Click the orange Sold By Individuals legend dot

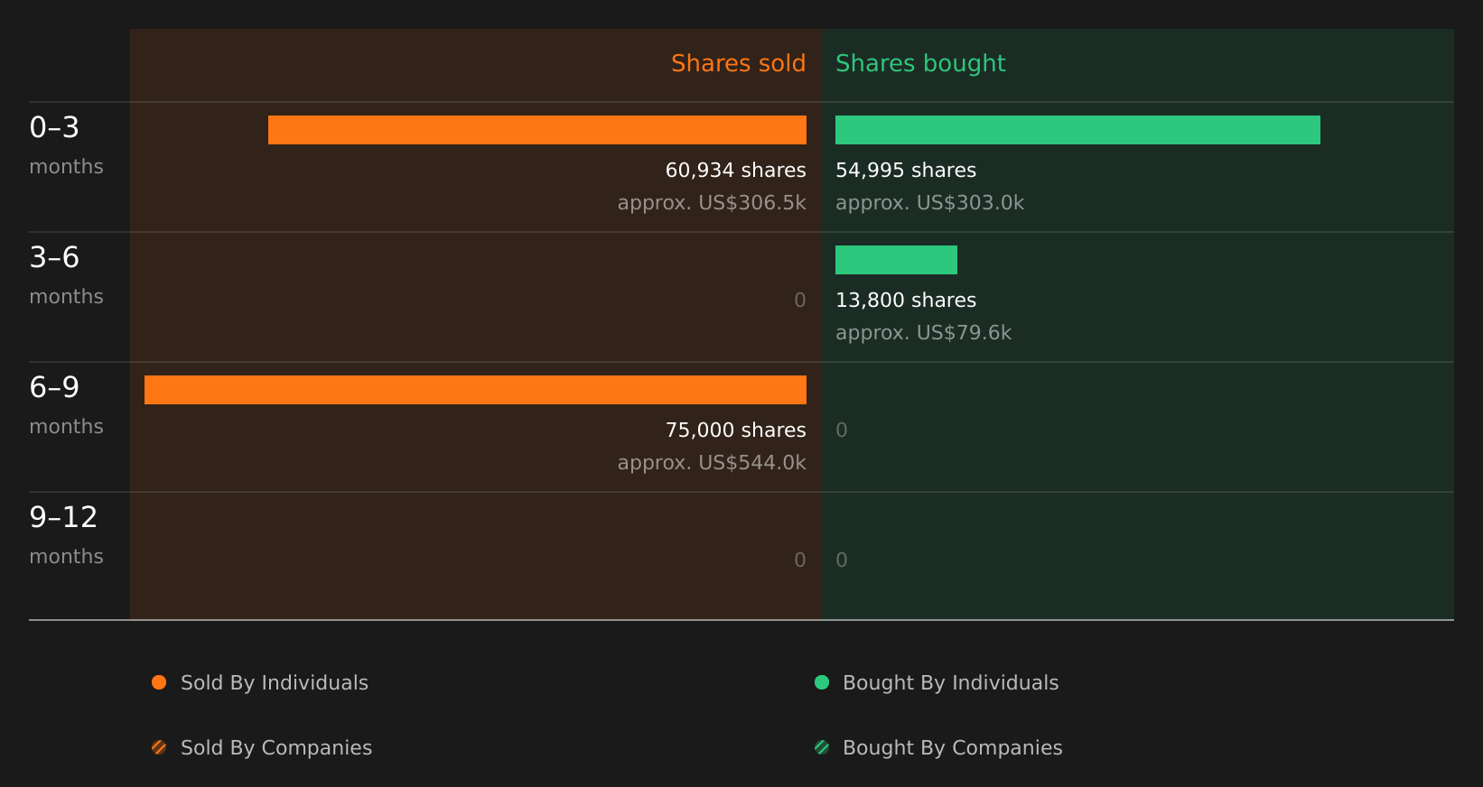pos(159,682)
